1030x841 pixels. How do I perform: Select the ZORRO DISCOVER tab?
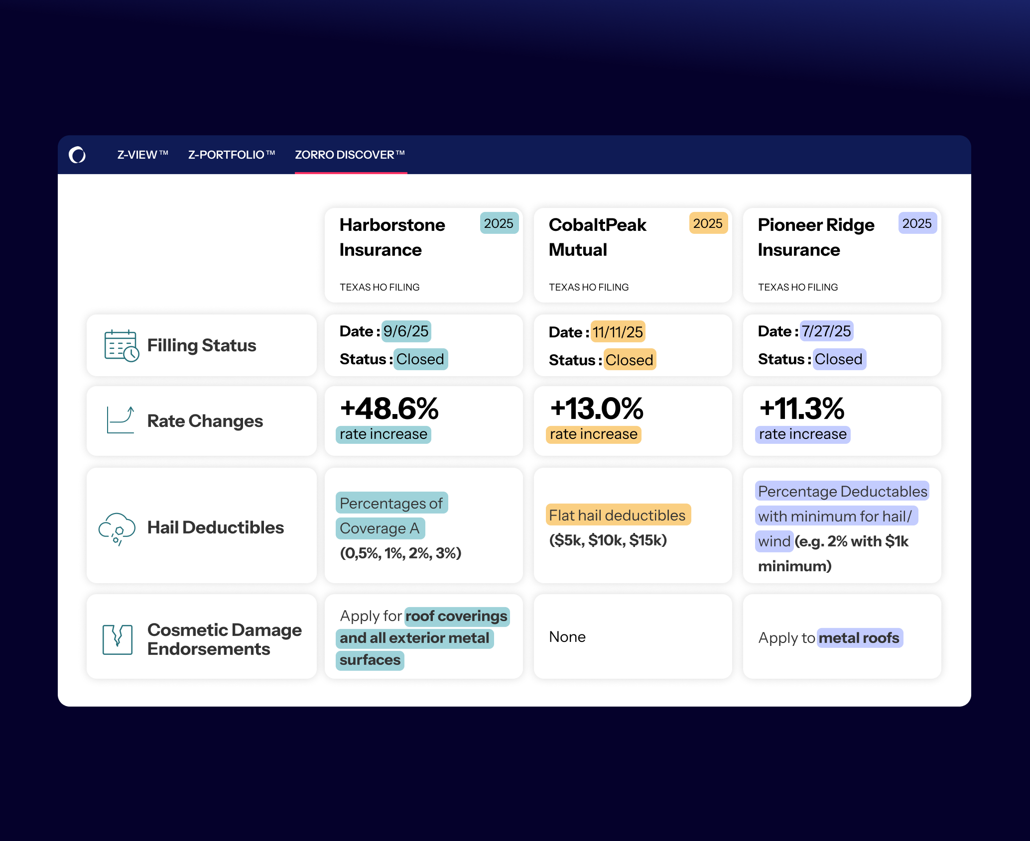350,155
